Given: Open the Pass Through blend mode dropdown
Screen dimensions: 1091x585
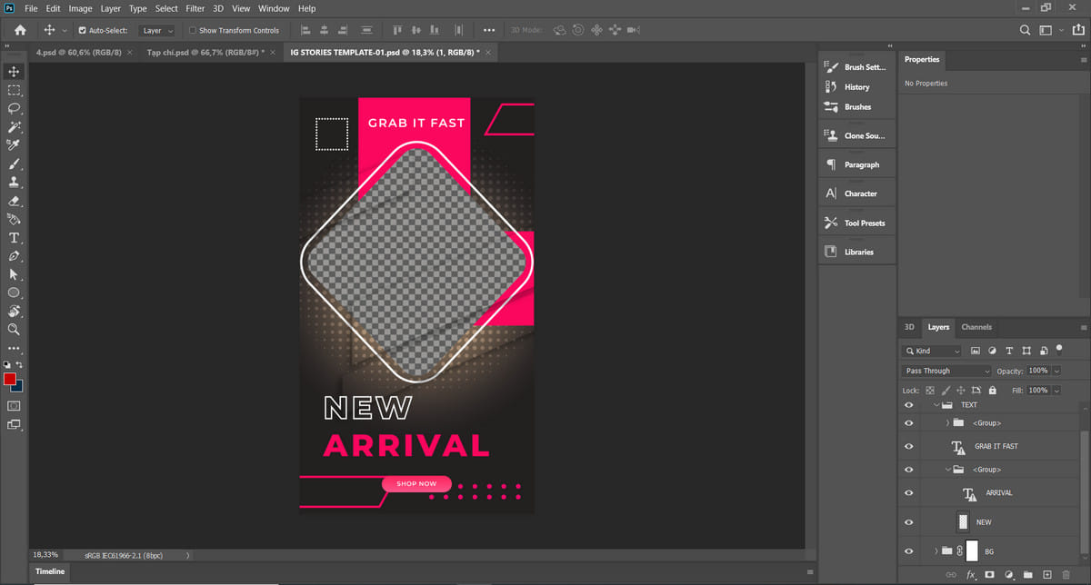Looking at the screenshot, I should point(946,371).
